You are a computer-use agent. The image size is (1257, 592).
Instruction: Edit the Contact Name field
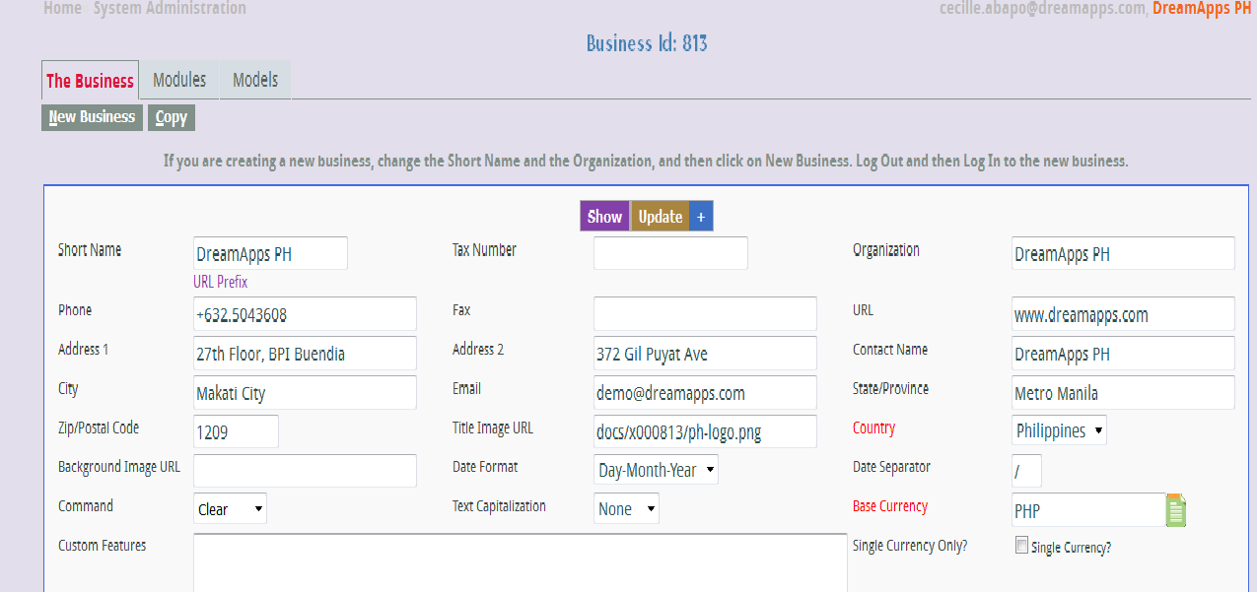point(1124,354)
